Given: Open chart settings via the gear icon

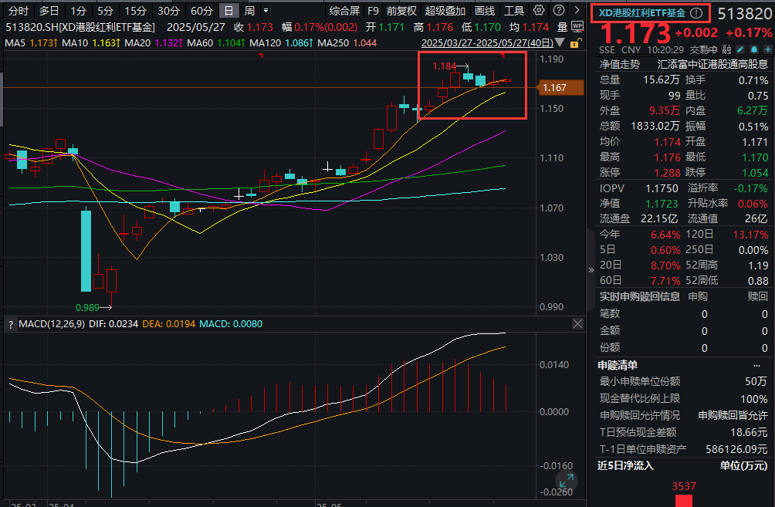Looking at the screenshot, I should click(538, 11).
